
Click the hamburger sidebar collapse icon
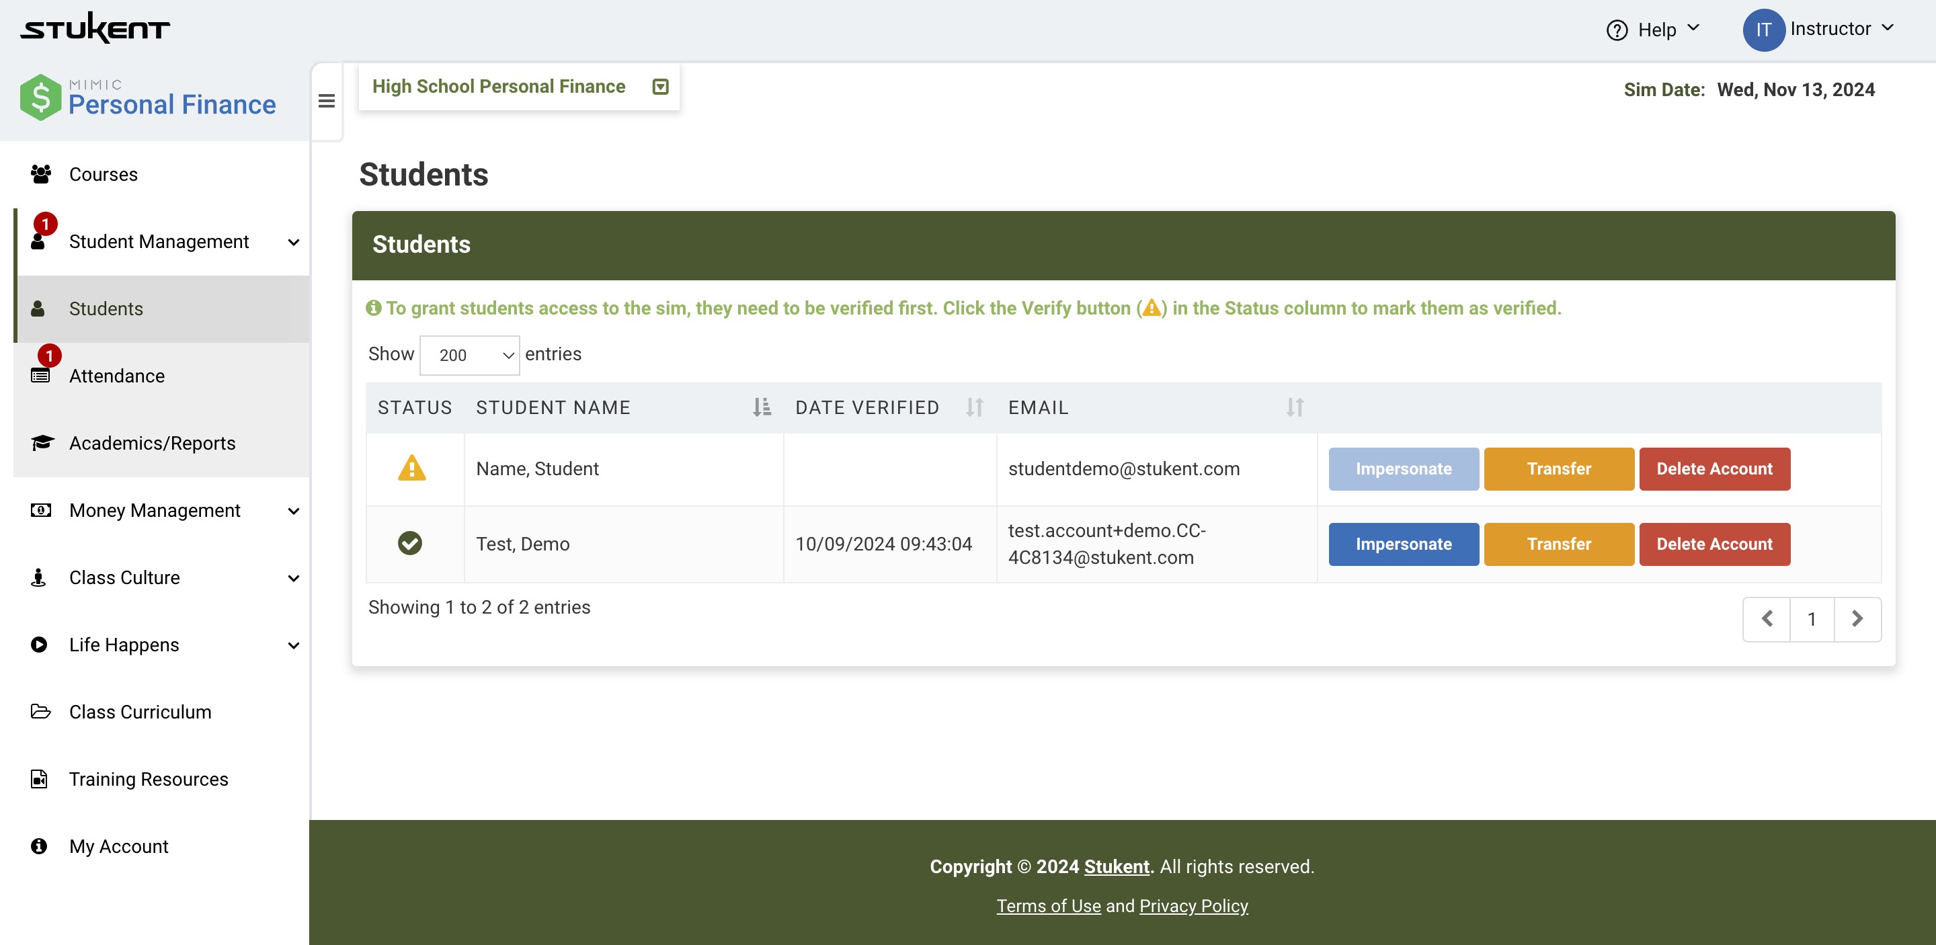coord(326,101)
